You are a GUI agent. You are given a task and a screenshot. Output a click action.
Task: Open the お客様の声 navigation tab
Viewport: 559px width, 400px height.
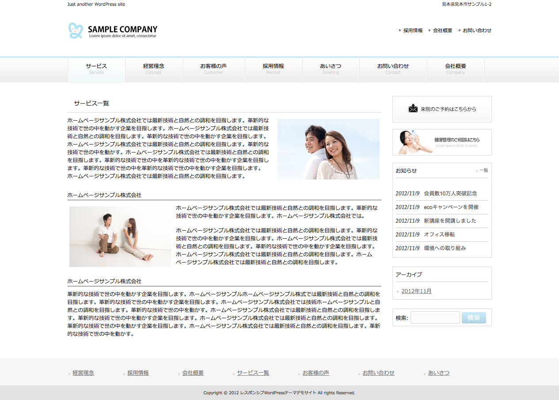pos(213,69)
